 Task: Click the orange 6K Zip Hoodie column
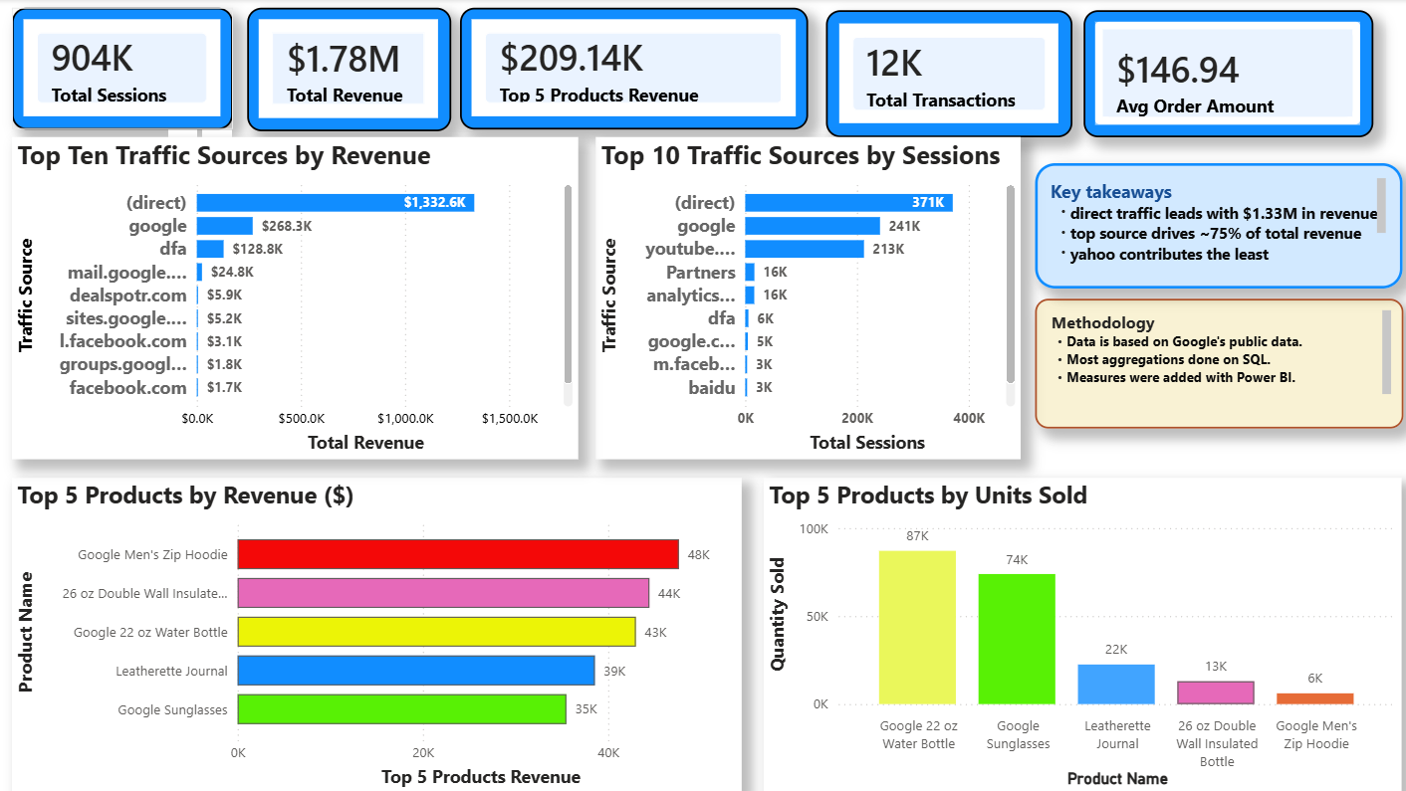(x=1315, y=698)
